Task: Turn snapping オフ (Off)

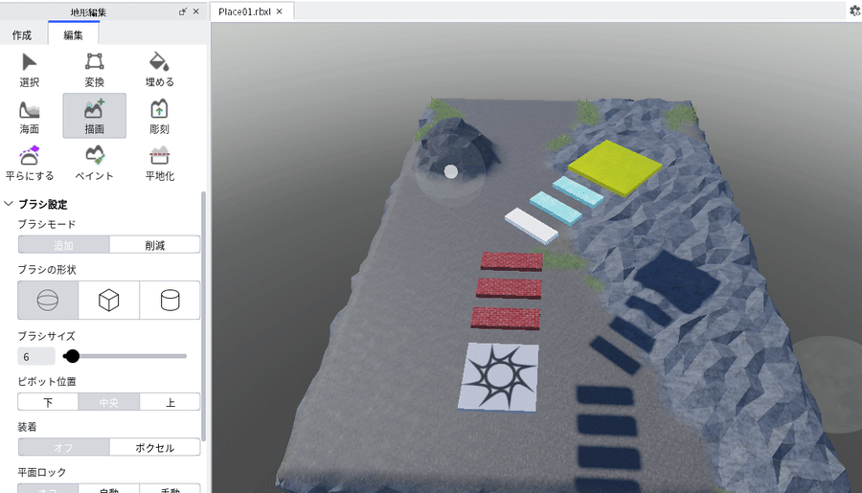Action: point(64,447)
